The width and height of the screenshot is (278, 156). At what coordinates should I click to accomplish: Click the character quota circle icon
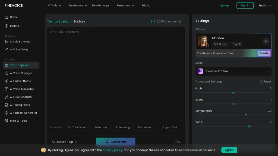[153, 22]
